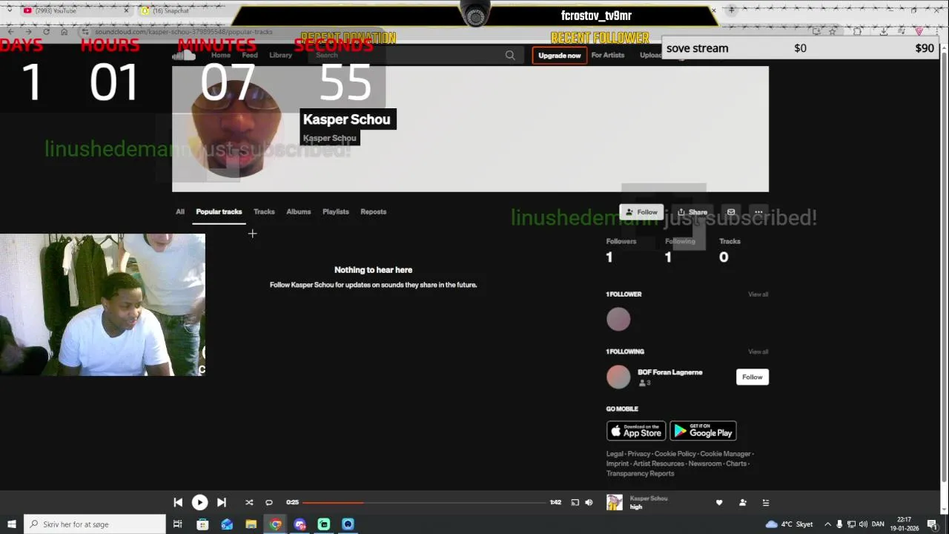
Task: Click the Upgrade now button
Action: (x=560, y=56)
